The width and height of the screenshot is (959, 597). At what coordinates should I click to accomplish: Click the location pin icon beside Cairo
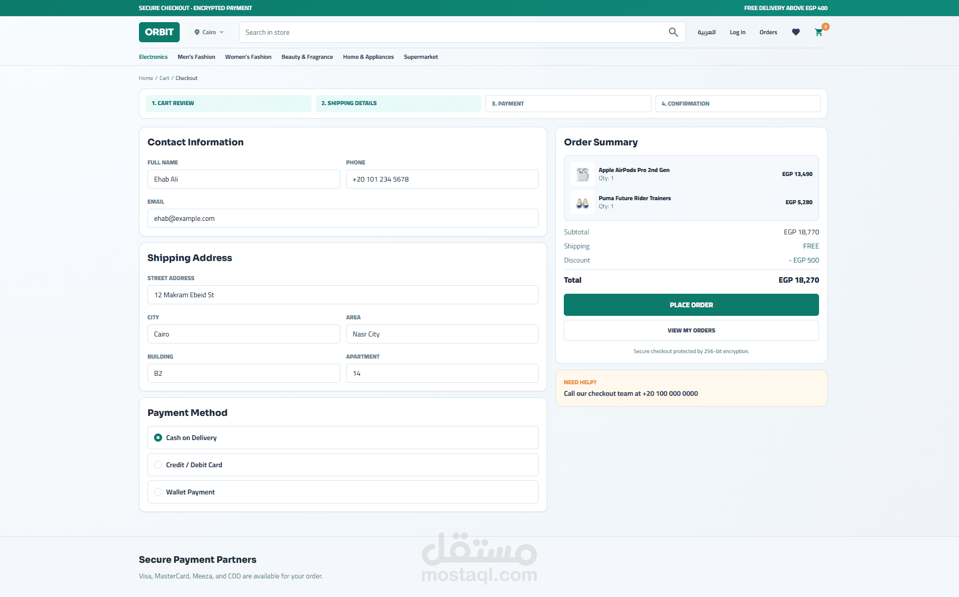click(197, 32)
